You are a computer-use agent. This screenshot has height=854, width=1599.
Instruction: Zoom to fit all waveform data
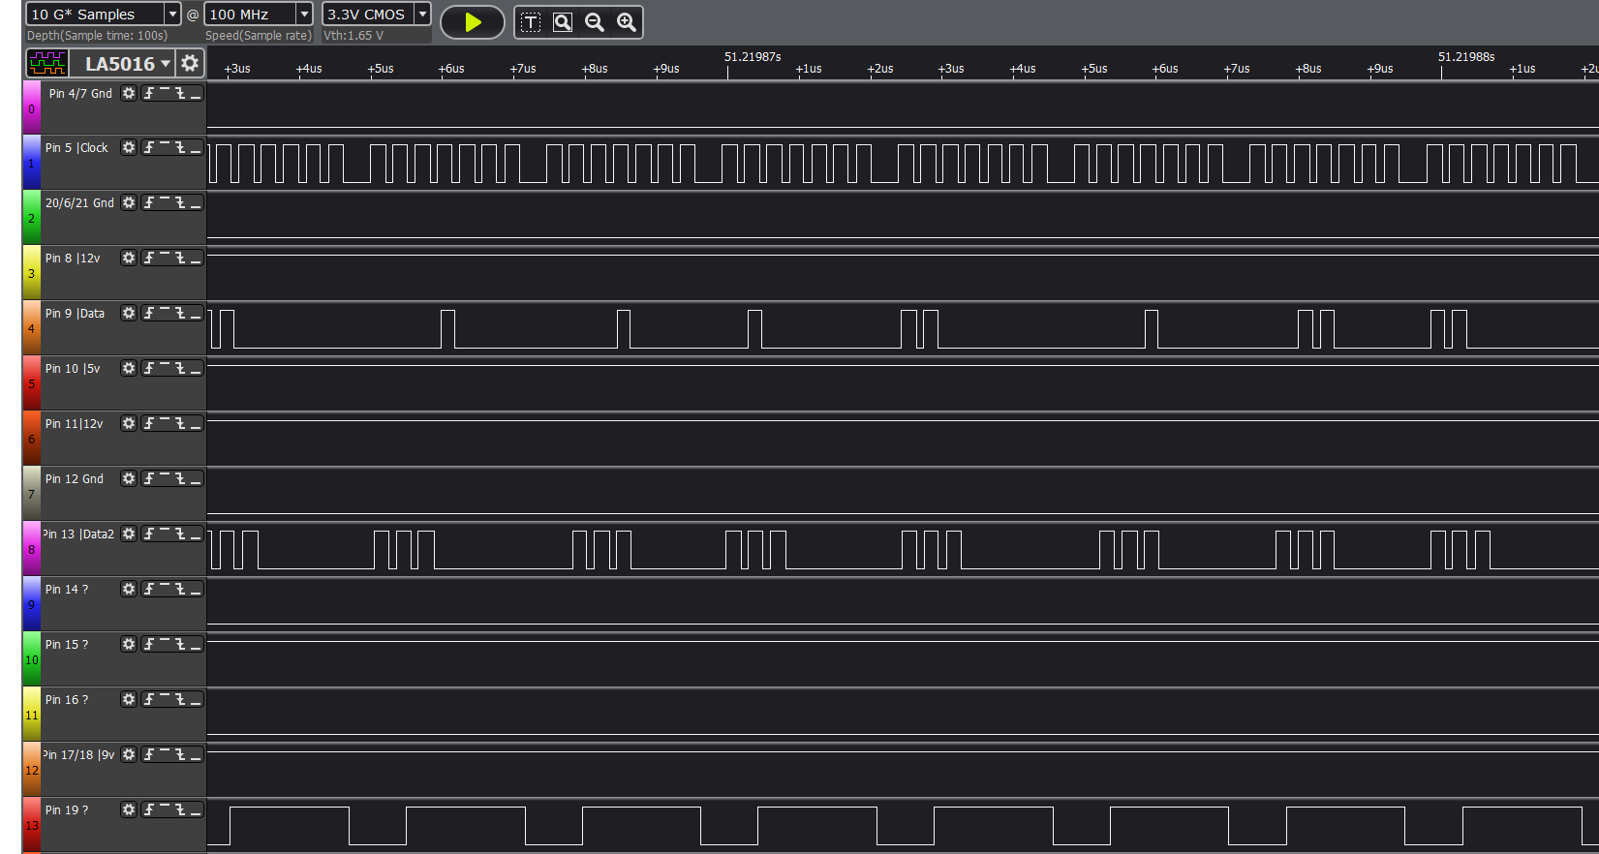(x=563, y=22)
